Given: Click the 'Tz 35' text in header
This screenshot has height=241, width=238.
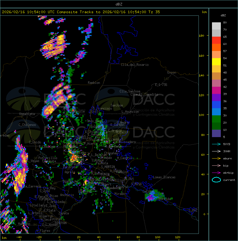Looking at the screenshot, I should pyautogui.click(x=154, y=12).
